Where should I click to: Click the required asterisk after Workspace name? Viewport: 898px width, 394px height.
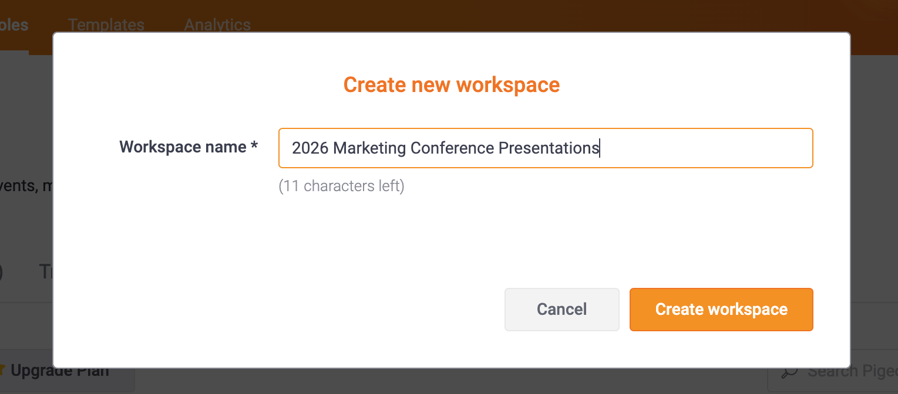[x=254, y=145]
